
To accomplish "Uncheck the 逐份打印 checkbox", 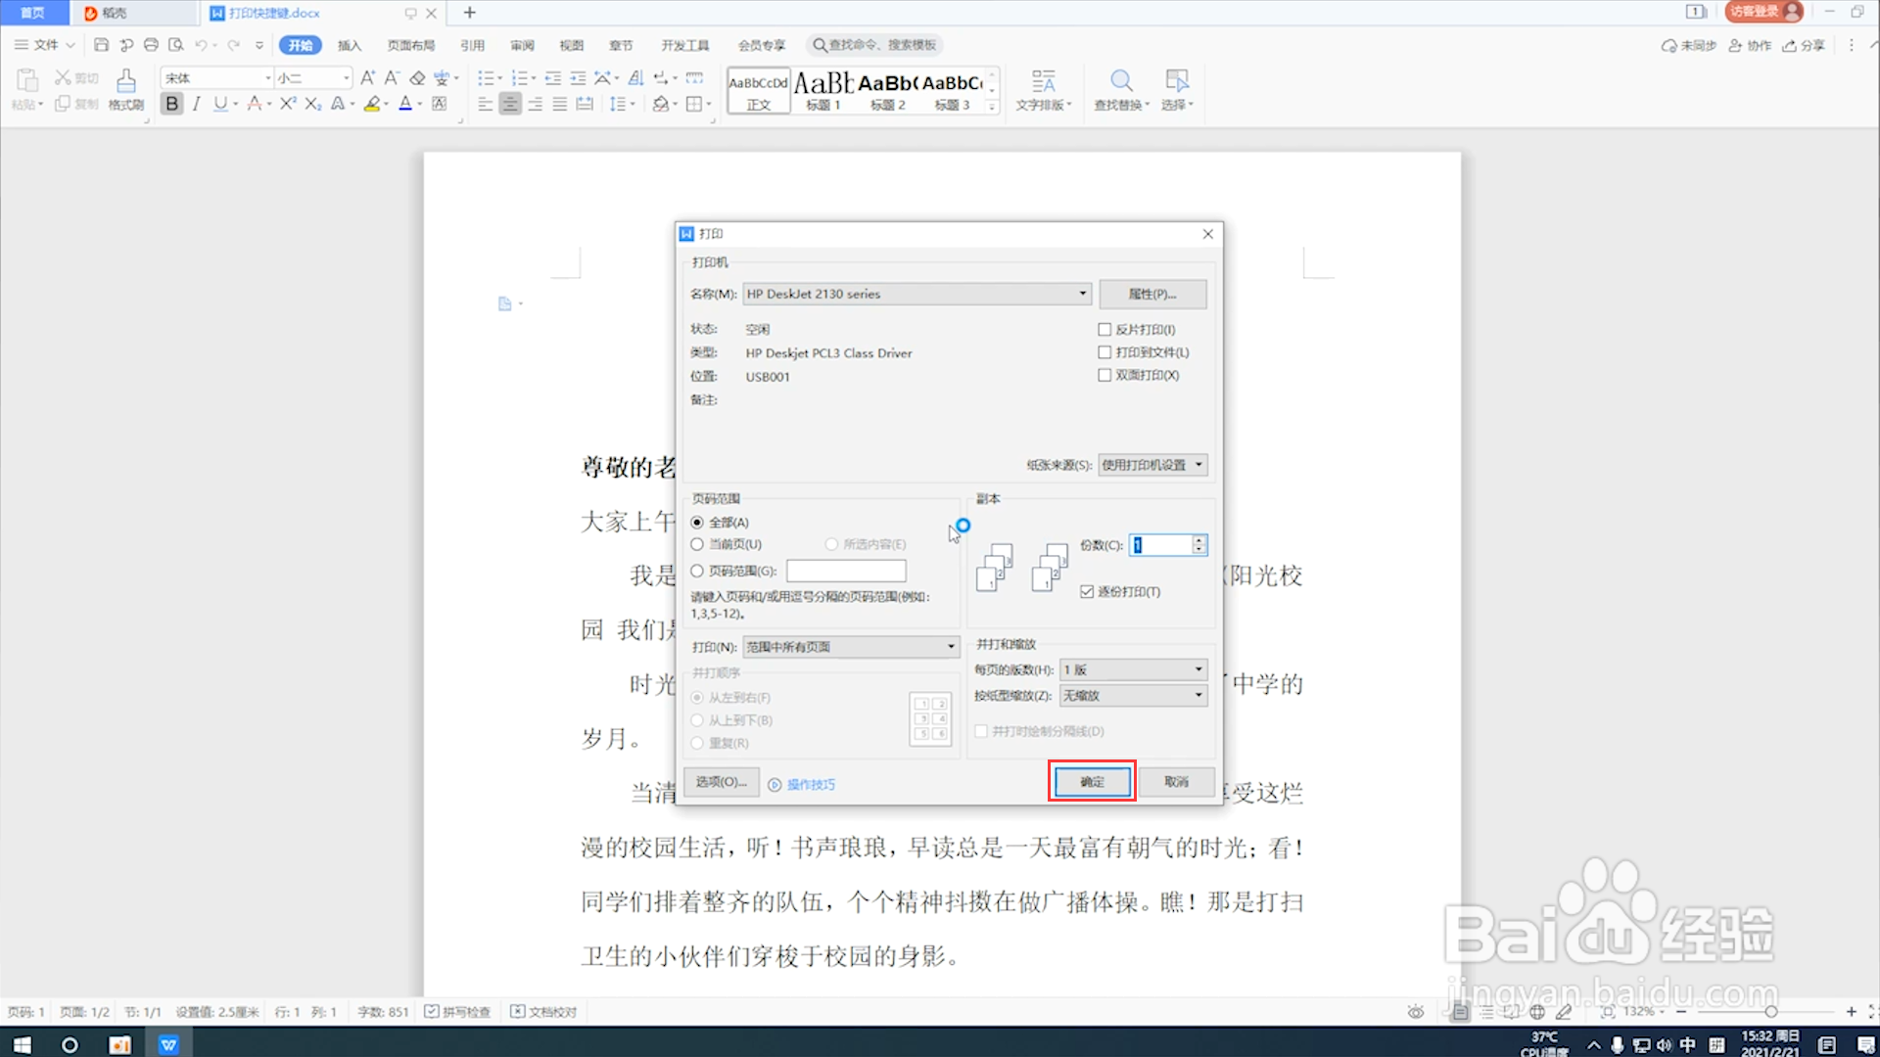I will [1087, 592].
